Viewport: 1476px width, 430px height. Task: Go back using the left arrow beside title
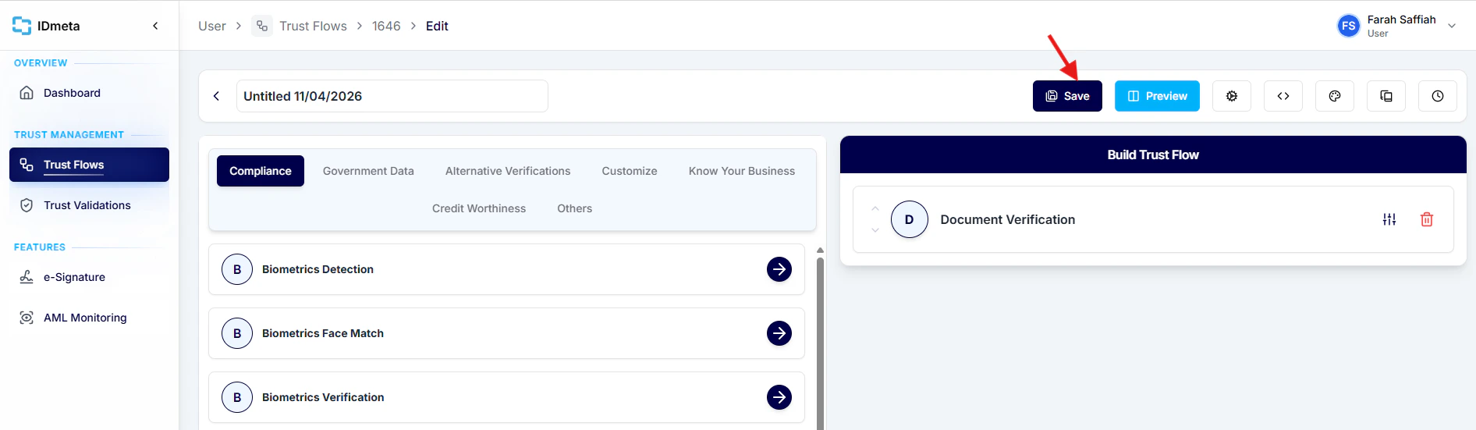pyautogui.click(x=216, y=96)
